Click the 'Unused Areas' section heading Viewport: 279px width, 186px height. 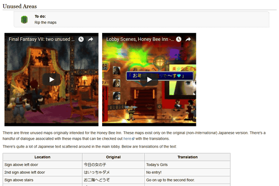(x=20, y=6)
